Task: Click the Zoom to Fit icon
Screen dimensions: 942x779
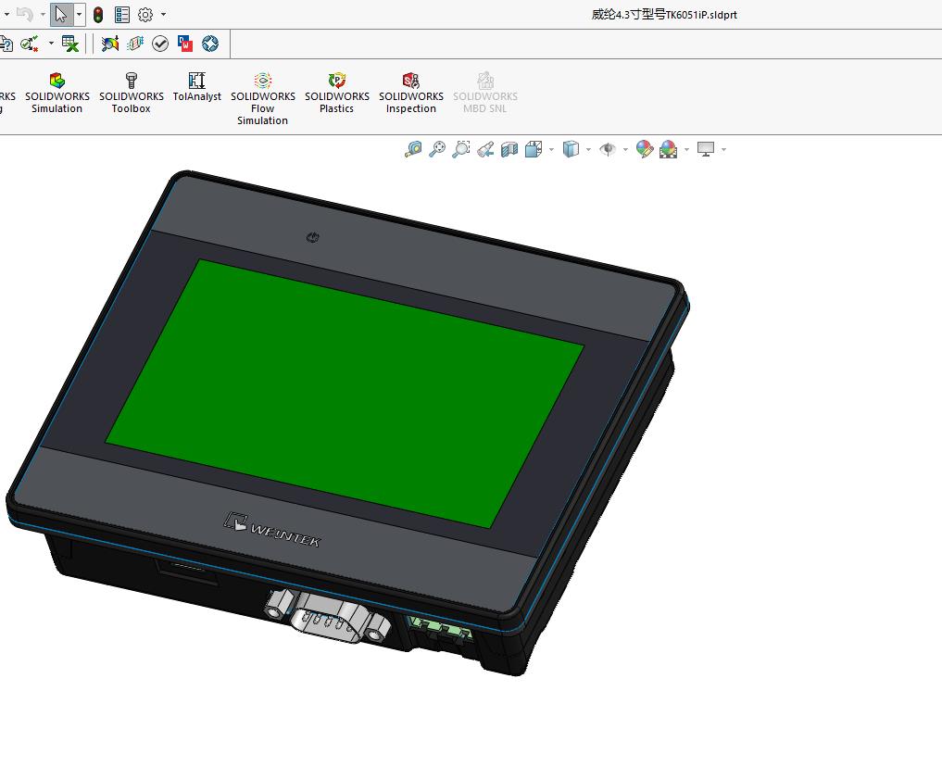Action: pyautogui.click(x=437, y=149)
